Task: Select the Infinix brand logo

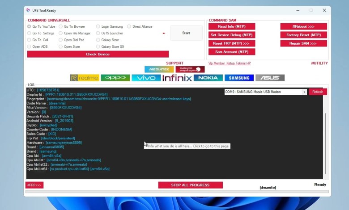Action: [x=177, y=78]
